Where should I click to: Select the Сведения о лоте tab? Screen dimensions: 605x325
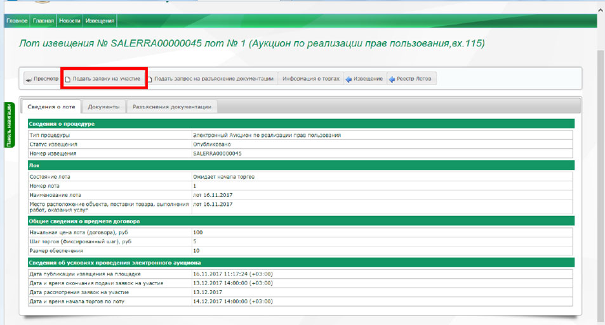pos(51,107)
